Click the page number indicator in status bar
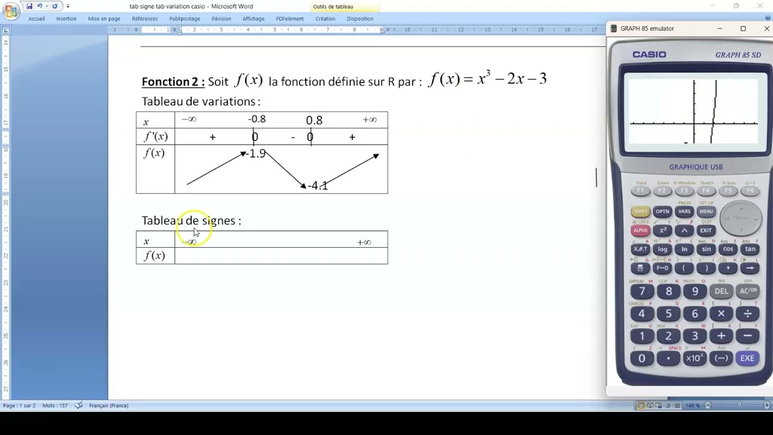773x435 pixels. (19, 405)
